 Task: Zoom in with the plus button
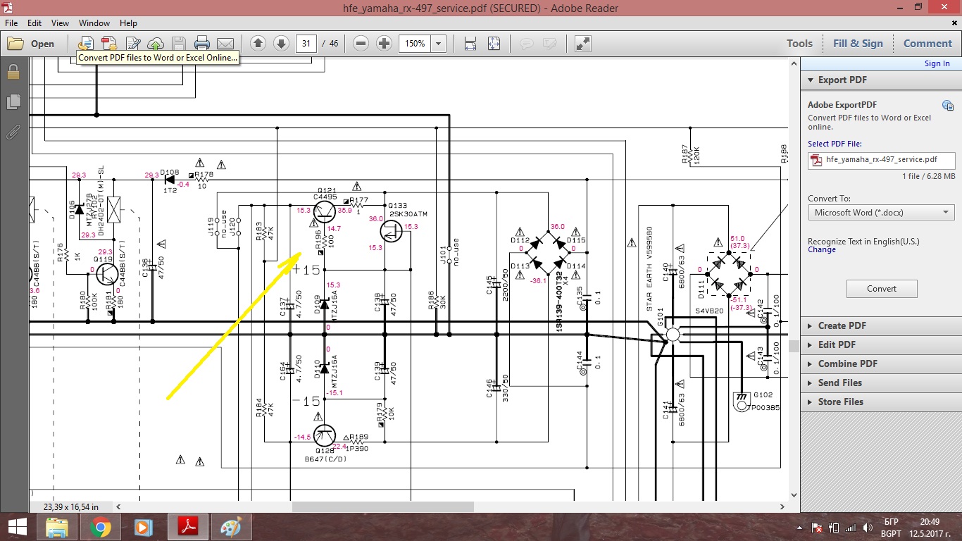(x=384, y=43)
